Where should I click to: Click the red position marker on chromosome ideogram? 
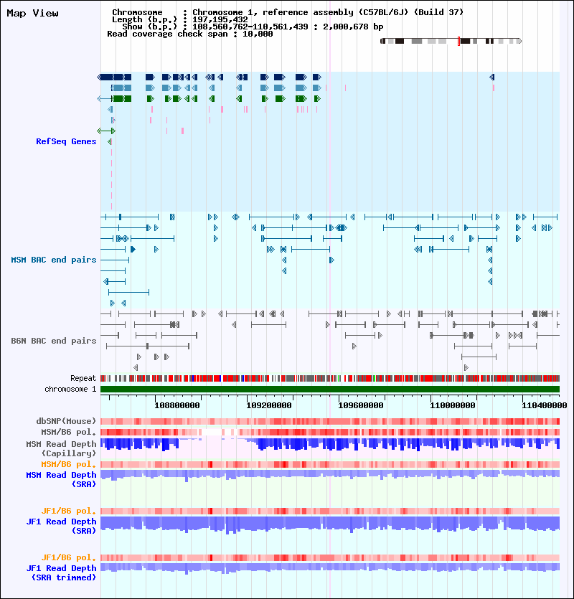click(458, 42)
